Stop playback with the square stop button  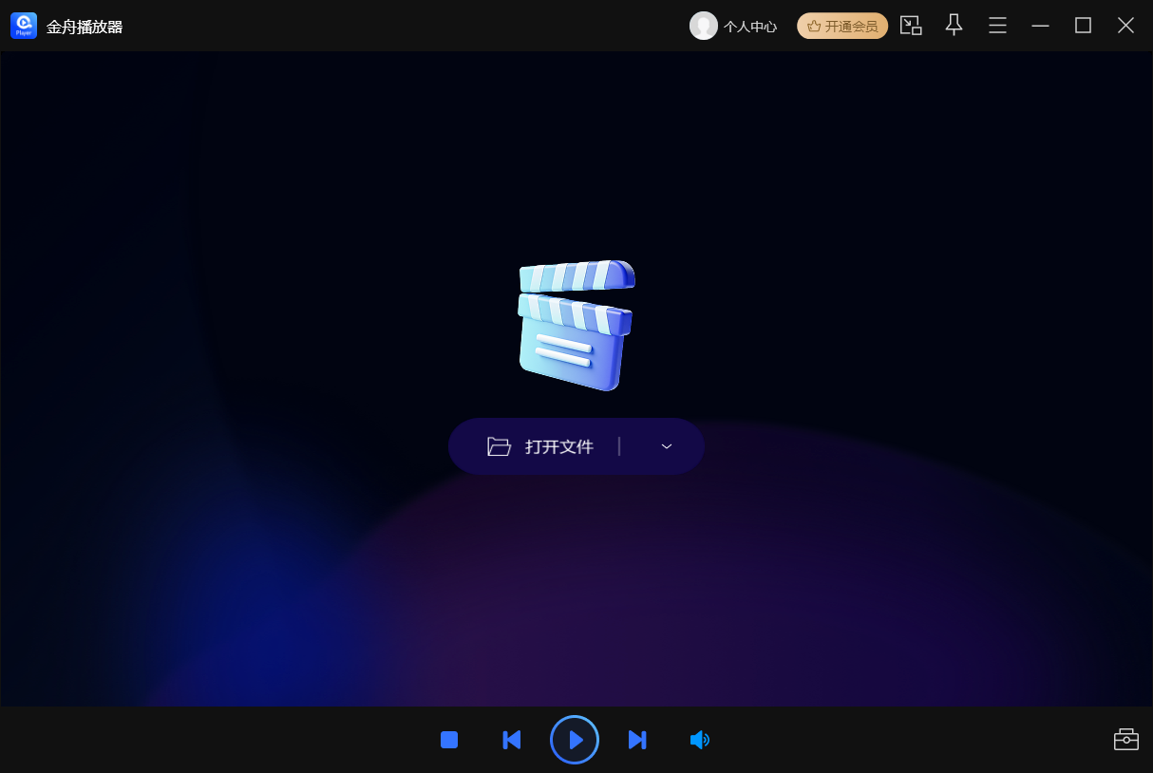coord(449,740)
